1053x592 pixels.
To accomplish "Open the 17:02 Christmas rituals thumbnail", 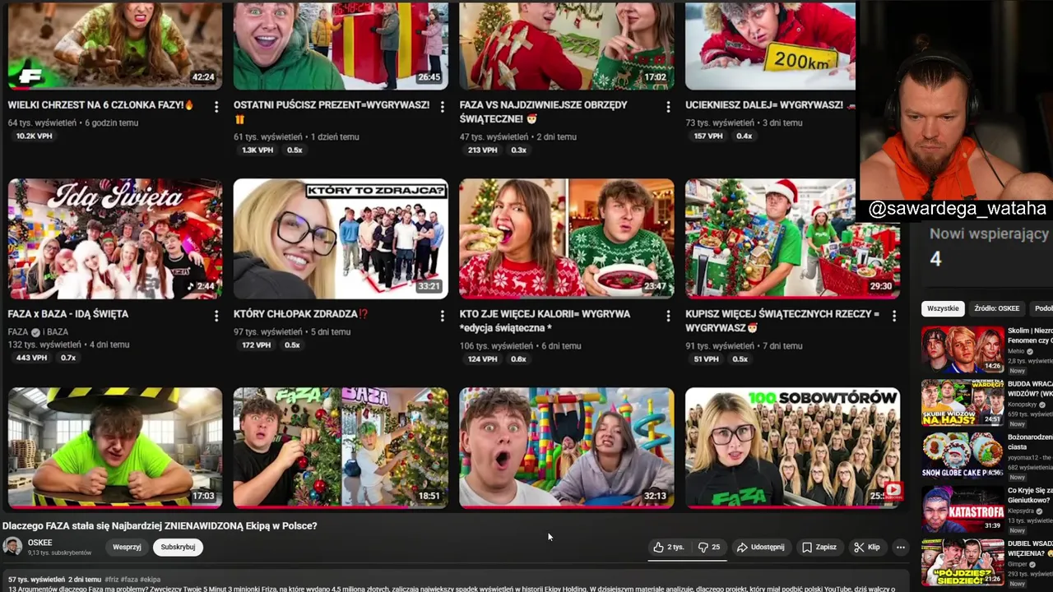I will pos(567,44).
